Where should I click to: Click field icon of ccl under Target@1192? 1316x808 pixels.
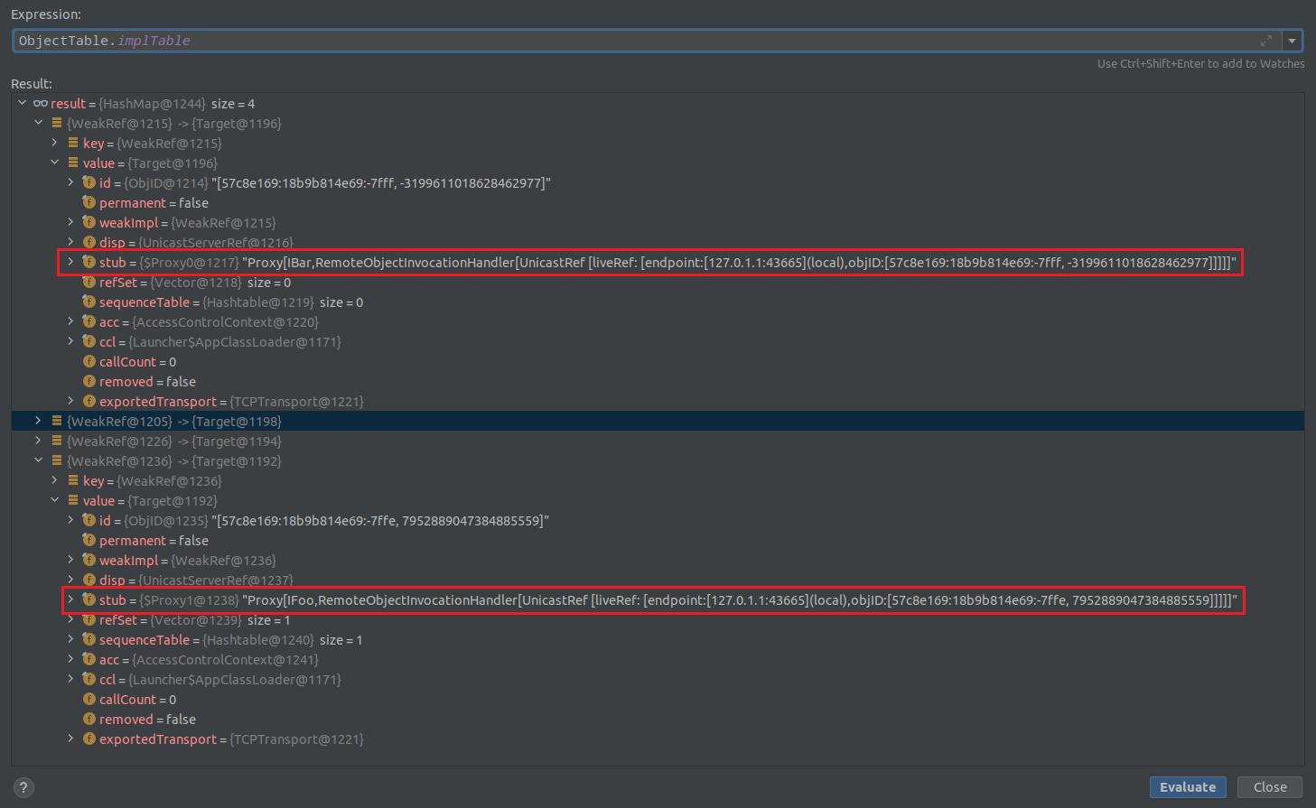tap(89, 679)
